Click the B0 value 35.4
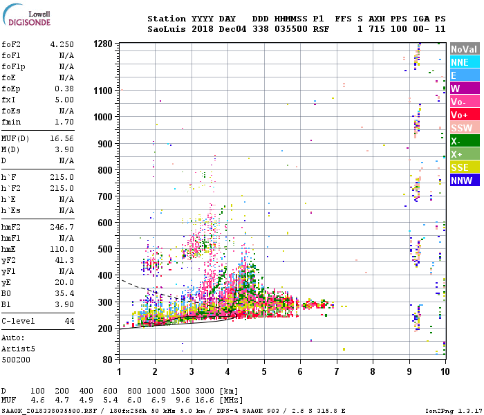The height and width of the screenshot is (415, 484). point(64,294)
